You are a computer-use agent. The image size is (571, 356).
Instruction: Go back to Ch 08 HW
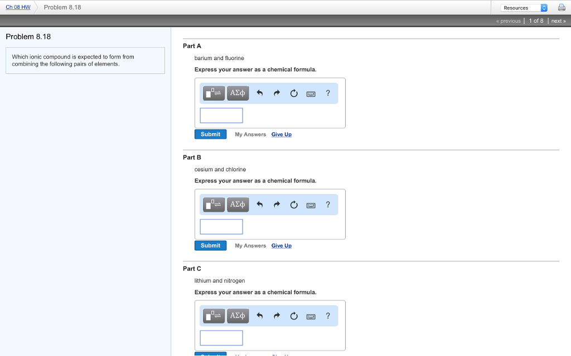coord(18,7)
